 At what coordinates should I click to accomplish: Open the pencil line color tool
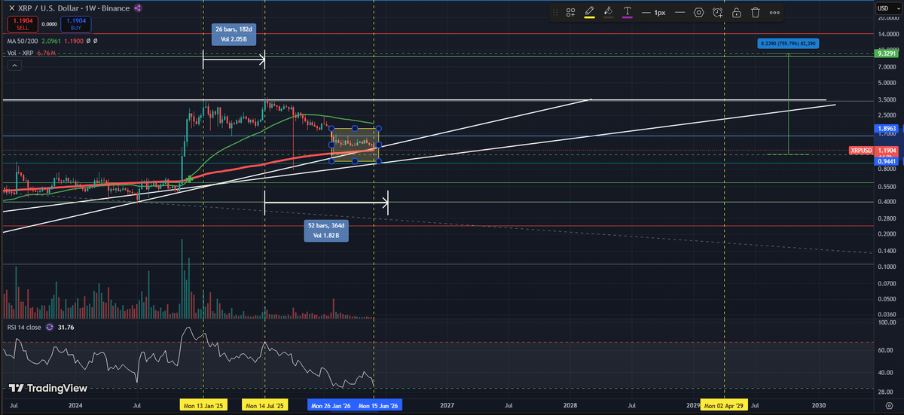589,13
